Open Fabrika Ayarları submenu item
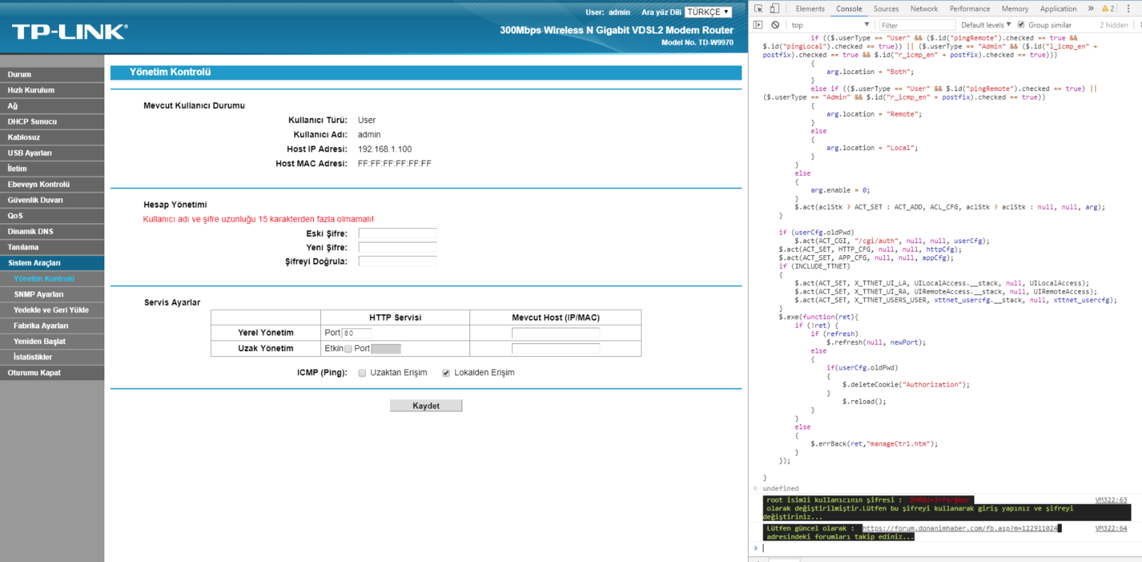Screen dimensions: 1142x562 tap(52, 325)
